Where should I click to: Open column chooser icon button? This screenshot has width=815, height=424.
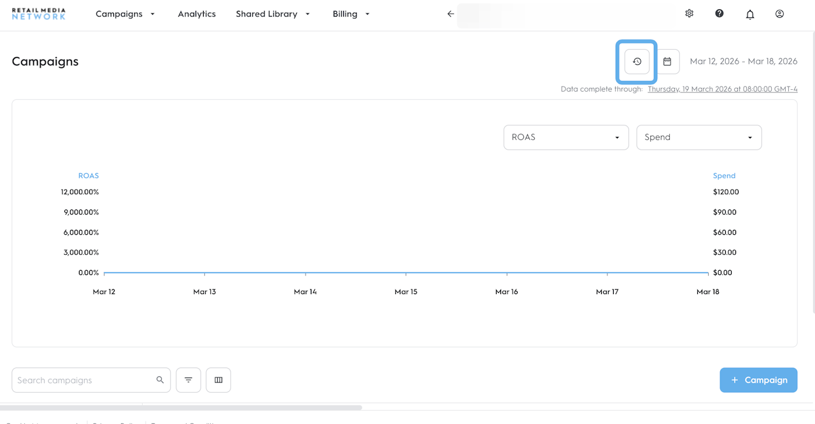click(x=218, y=380)
